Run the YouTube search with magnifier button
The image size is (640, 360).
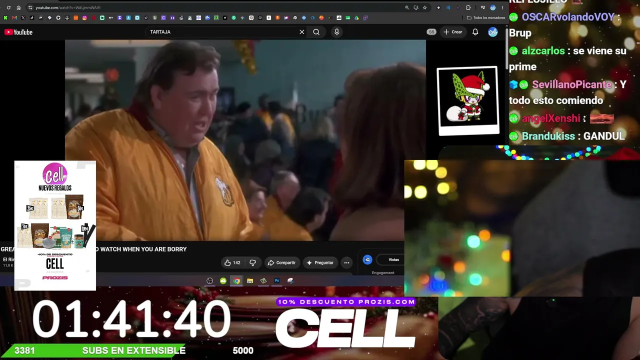click(316, 32)
